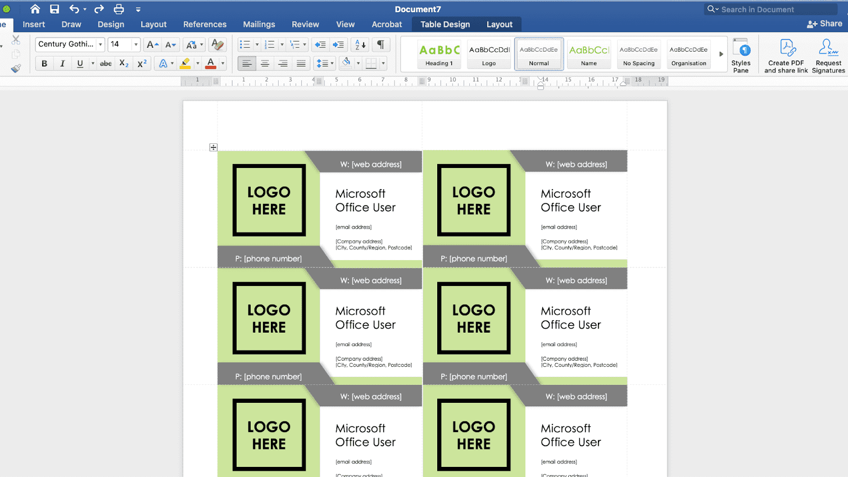Select center text alignment
Screen dimensions: 848x477
pos(265,63)
